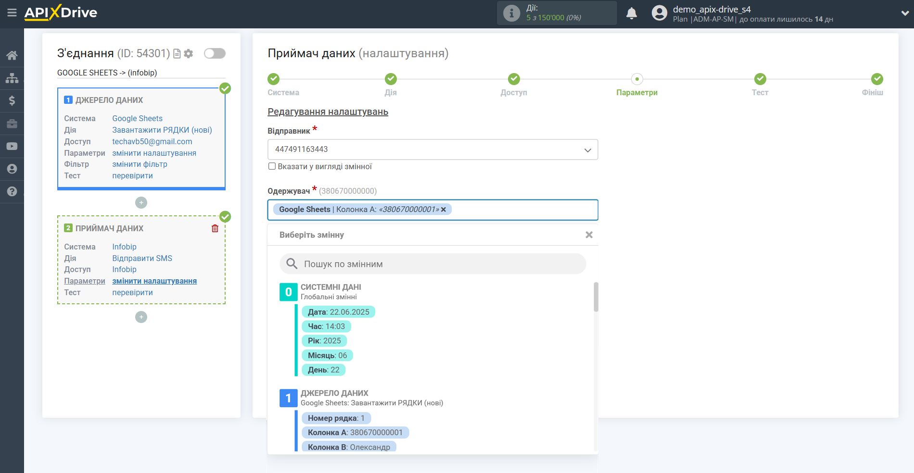Click the 'ПРИЙМАЧ ДАНИХ' block header
Image resolution: width=914 pixels, height=473 pixels.
coord(109,228)
